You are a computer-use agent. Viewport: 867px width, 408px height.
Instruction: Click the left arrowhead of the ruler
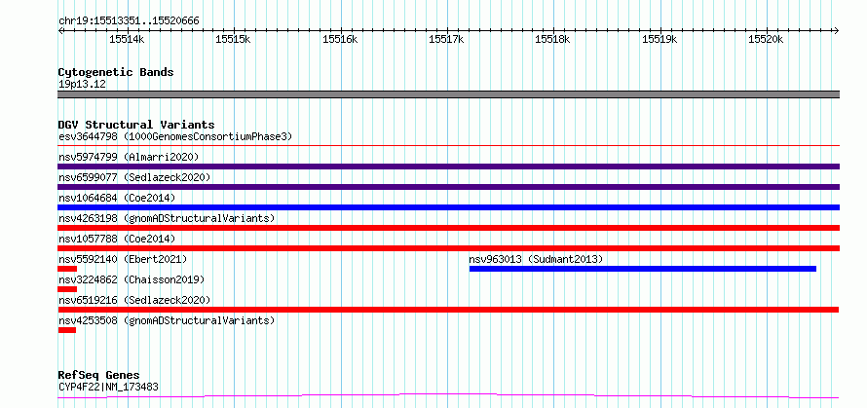coord(60,30)
